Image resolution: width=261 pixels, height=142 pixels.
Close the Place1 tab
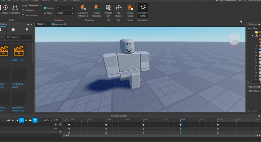45,24
